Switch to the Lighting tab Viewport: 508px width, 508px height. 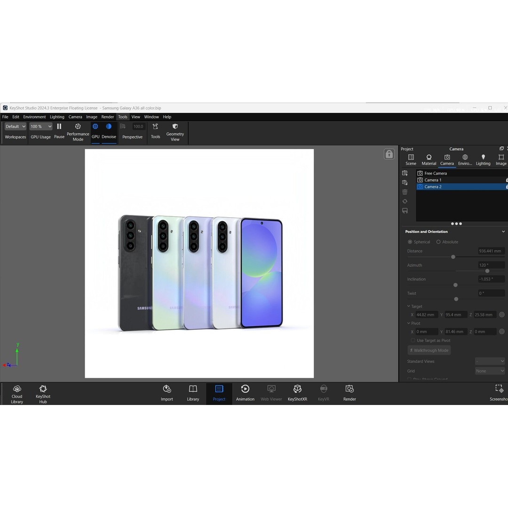click(x=483, y=160)
